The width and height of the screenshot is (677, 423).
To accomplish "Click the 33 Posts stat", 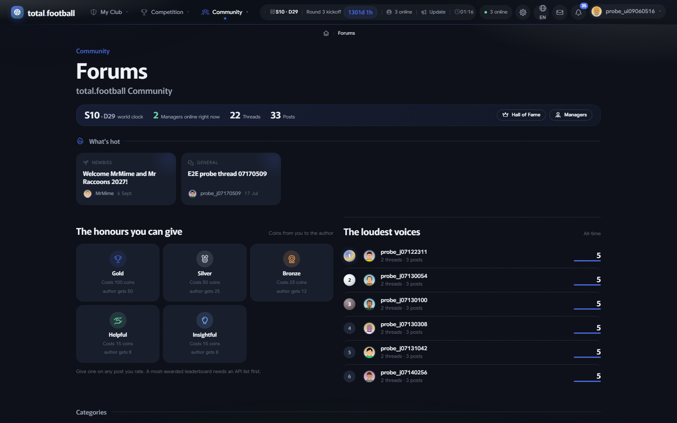I will (283, 115).
